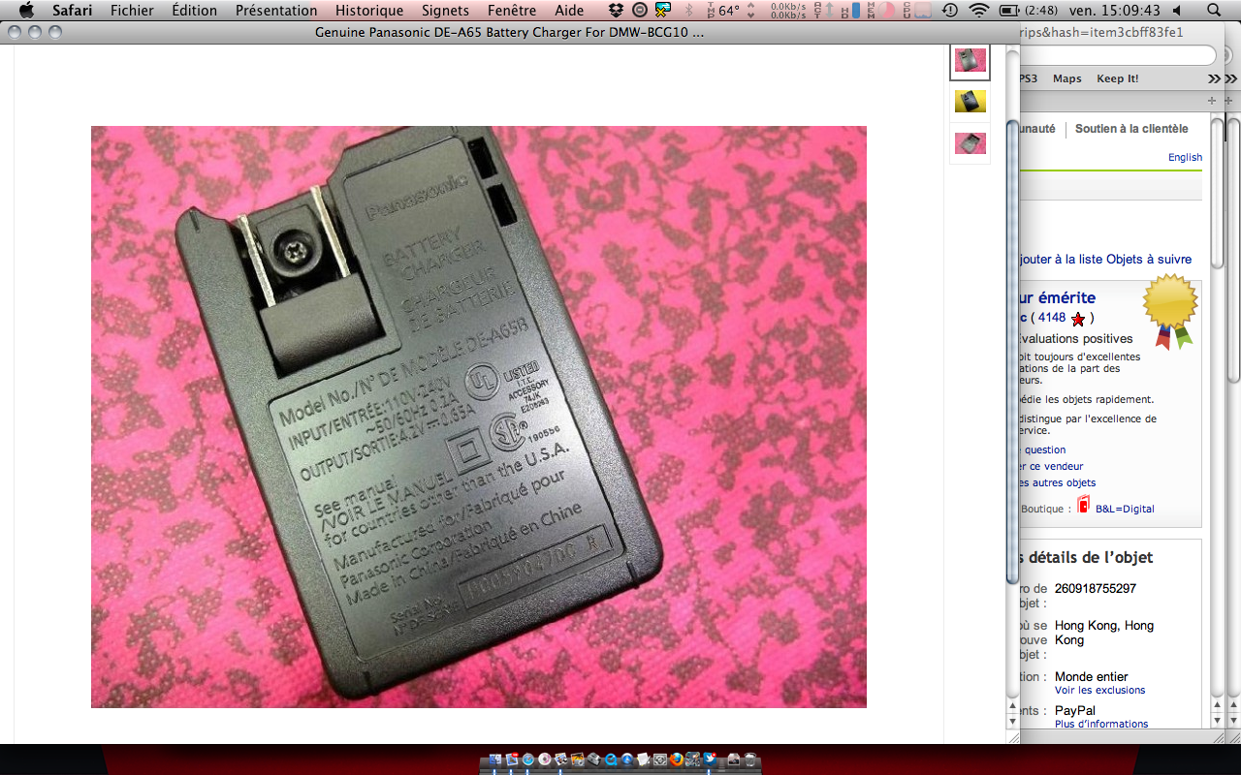The height and width of the screenshot is (775, 1241).
Task: Select the yellow background charger thumbnail
Action: [970, 101]
